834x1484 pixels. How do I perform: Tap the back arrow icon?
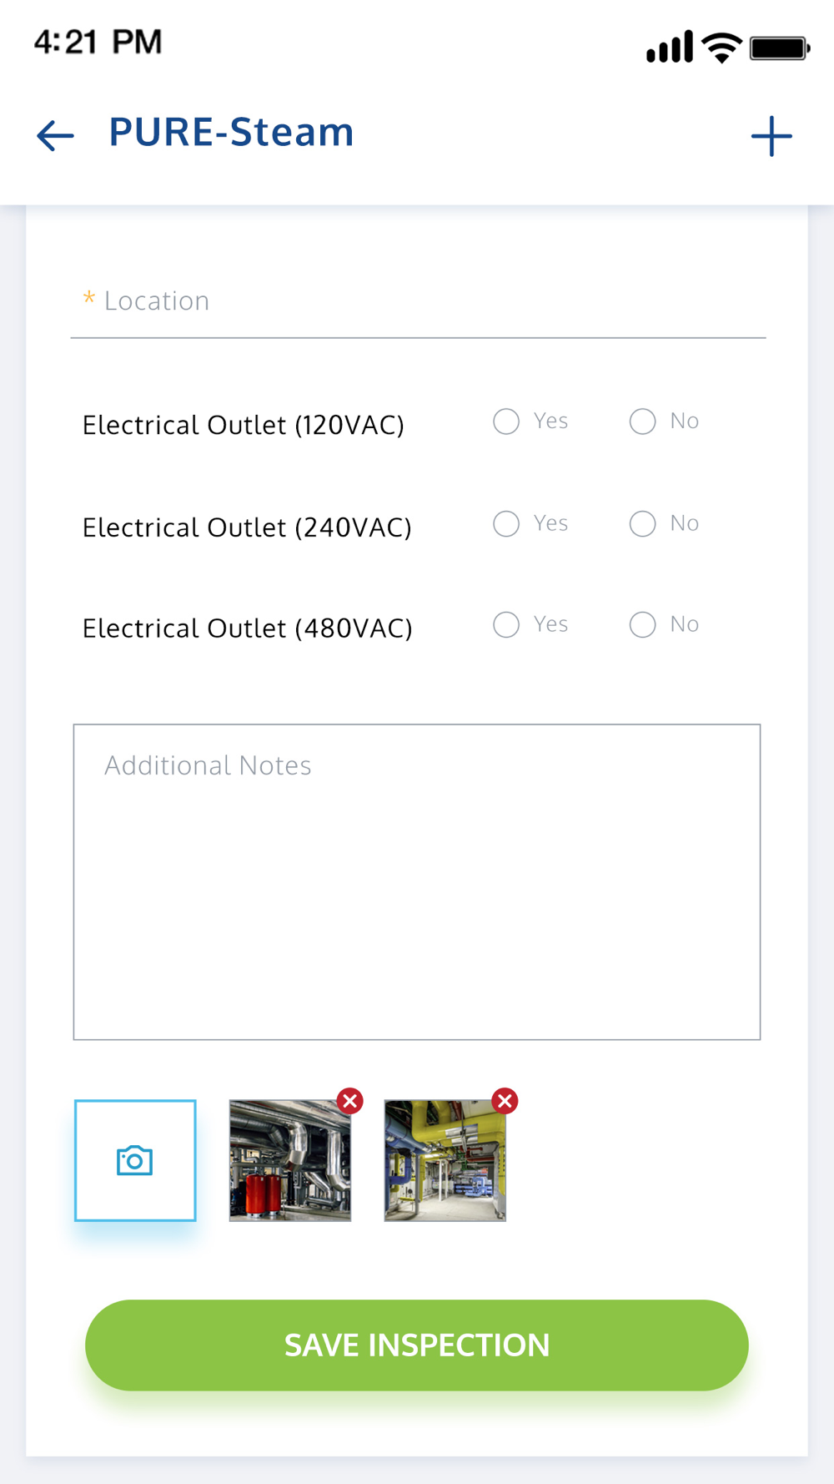pos(55,135)
